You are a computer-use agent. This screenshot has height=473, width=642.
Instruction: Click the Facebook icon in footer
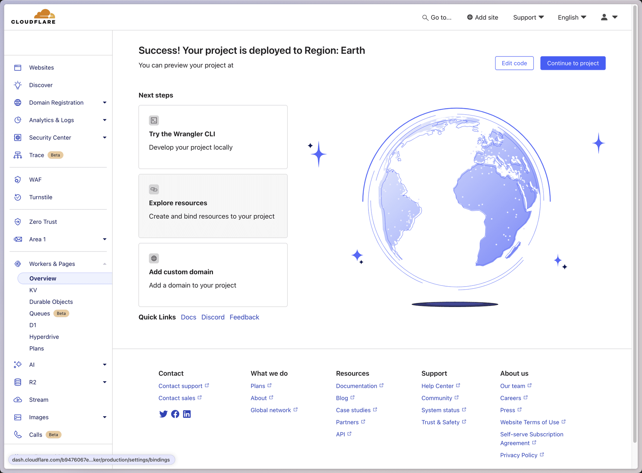(175, 414)
